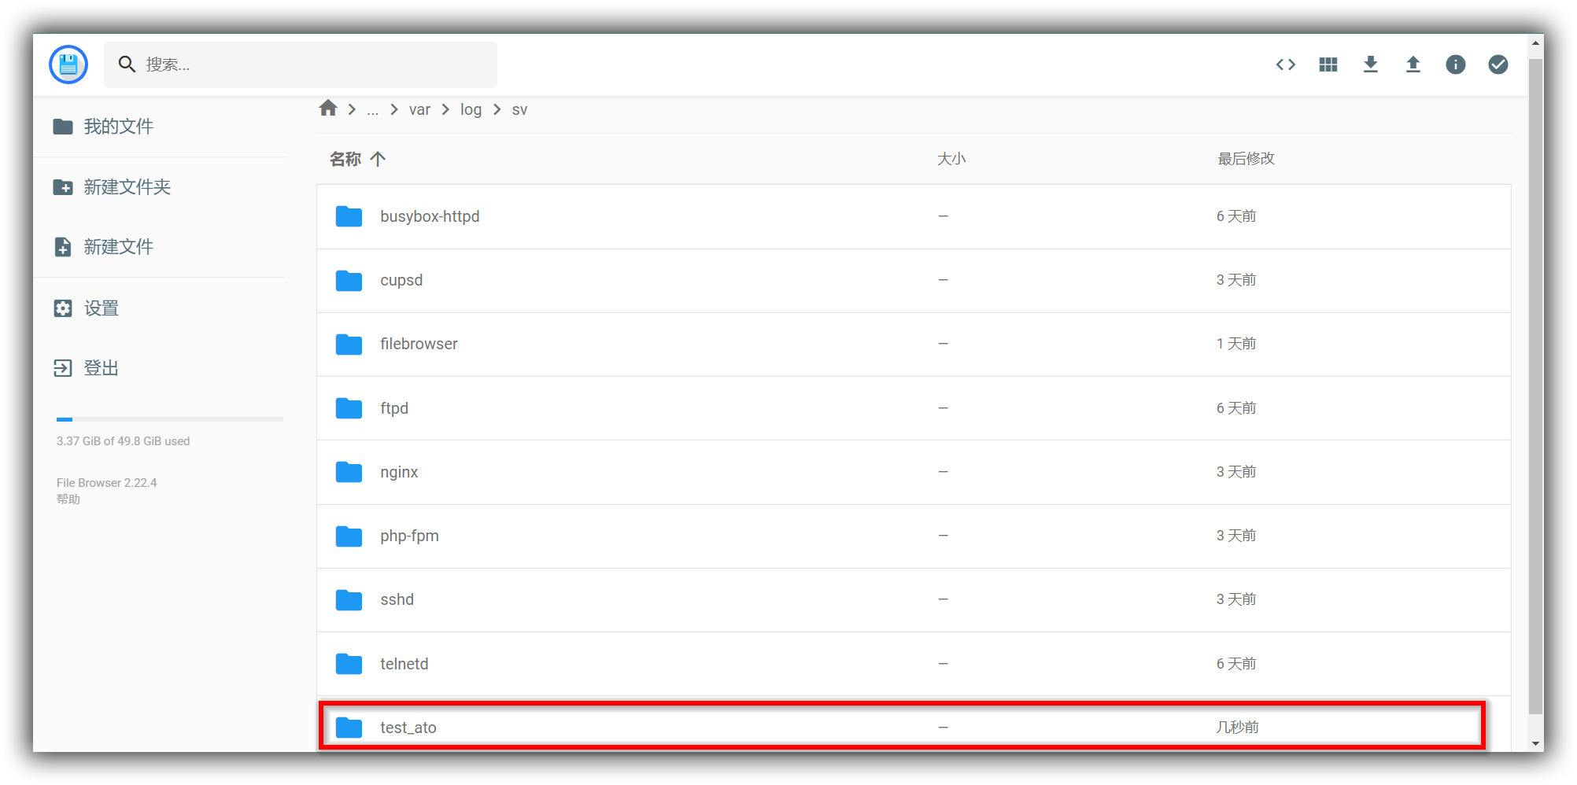Click 1 天前 modified time of filebrowser
The height and width of the screenshot is (785, 1577).
pos(1236,344)
